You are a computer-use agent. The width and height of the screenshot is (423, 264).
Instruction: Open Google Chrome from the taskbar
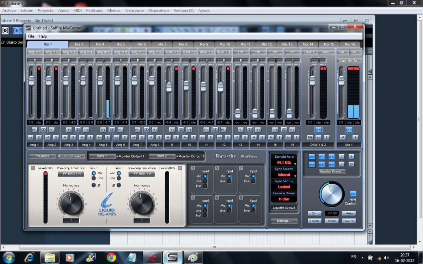coord(111,257)
